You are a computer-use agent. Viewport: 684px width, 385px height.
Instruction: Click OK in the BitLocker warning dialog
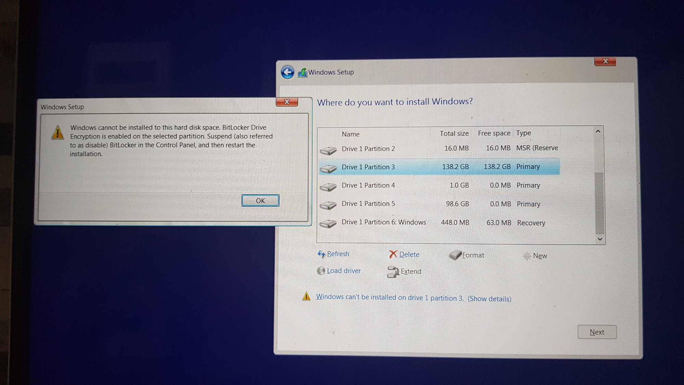[260, 201]
